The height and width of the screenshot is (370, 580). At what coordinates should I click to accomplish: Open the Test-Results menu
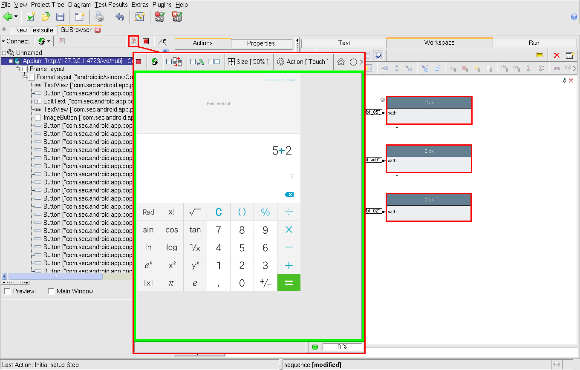[x=111, y=5]
